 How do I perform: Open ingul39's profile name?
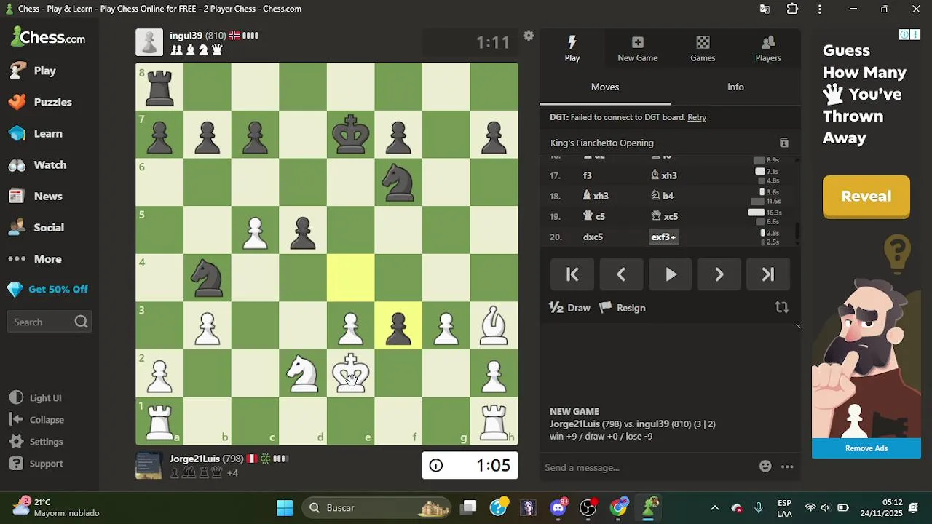pyautogui.click(x=186, y=36)
